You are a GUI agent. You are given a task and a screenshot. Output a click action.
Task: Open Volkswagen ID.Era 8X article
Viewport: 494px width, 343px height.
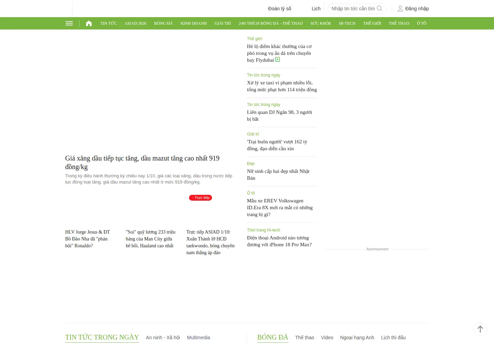point(280,208)
